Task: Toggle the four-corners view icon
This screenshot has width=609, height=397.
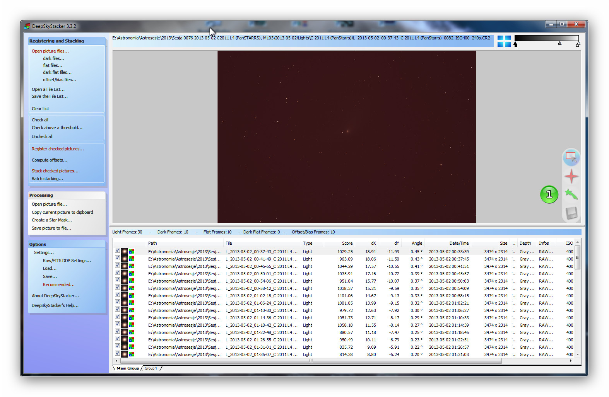Action: click(x=504, y=41)
